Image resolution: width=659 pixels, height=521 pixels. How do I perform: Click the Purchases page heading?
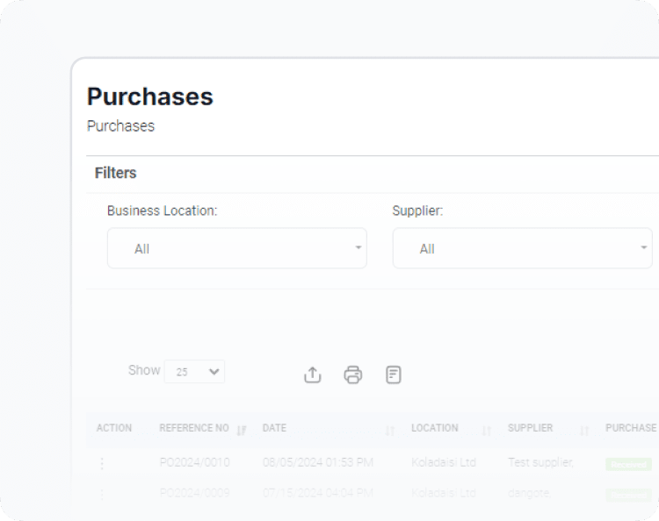coord(150,96)
